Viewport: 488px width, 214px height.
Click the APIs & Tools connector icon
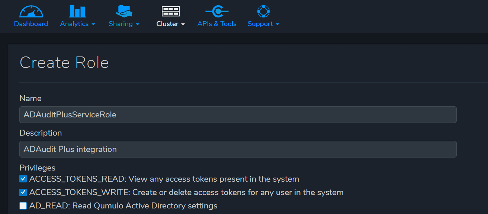(x=217, y=12)
